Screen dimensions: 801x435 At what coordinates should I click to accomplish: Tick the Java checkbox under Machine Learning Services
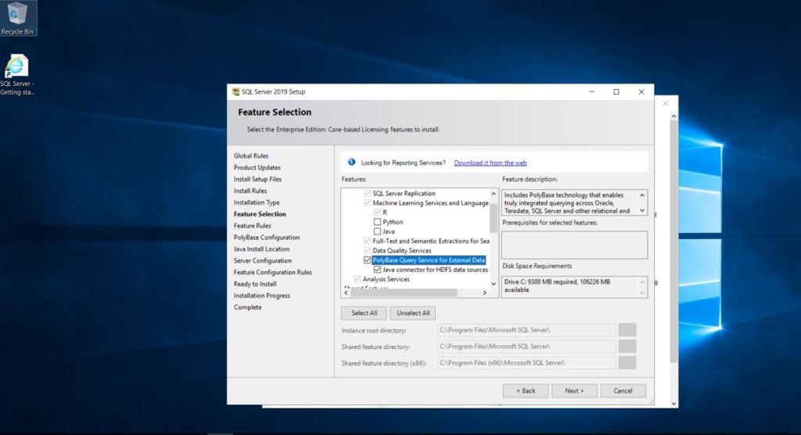tap(378, 231)
